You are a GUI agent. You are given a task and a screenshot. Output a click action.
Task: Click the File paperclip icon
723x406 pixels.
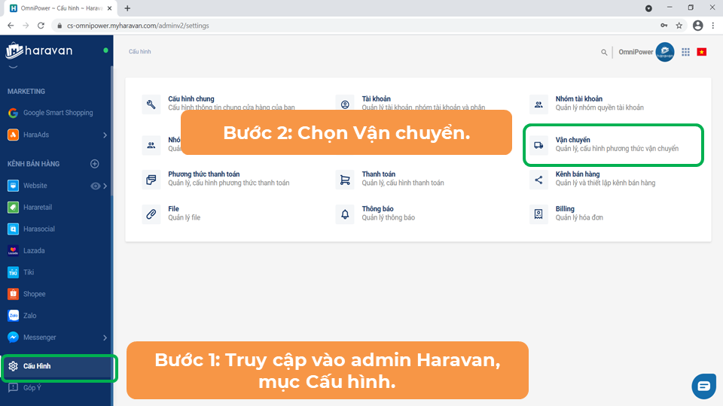(x=151, y=214)
